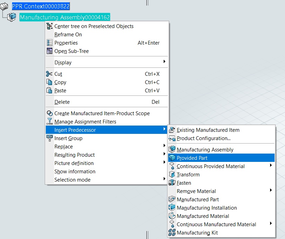
Task: Click the Fasten icon
Action: click(172, 183)
